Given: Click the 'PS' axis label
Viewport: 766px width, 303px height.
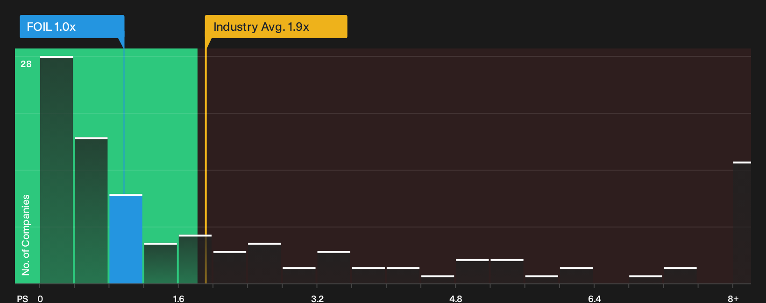Looking at the screenshot, I should point(22,299).
